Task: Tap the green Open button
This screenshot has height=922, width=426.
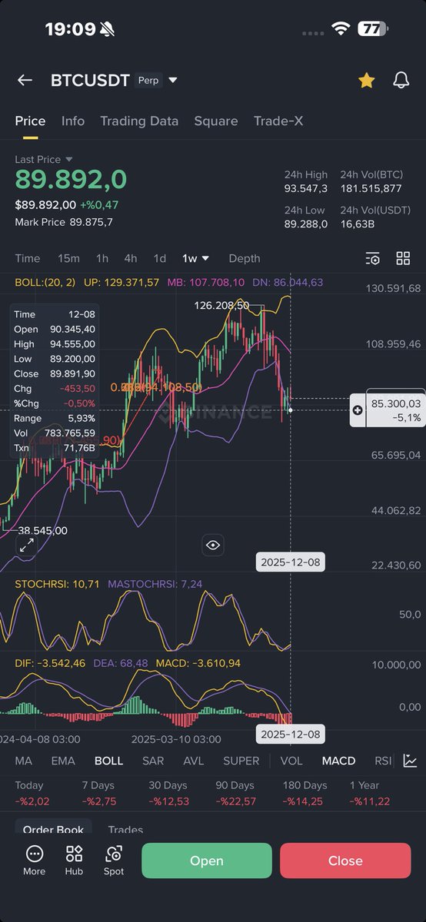Action: coord(207,861)
